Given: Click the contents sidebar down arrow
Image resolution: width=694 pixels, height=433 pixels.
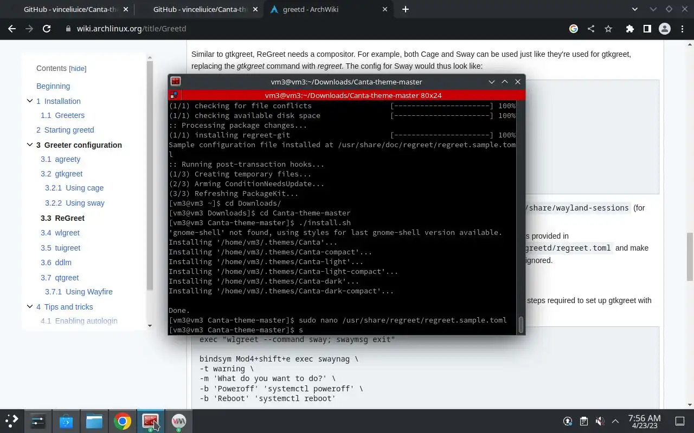Looking at the screenshot, I should [150, 326].
